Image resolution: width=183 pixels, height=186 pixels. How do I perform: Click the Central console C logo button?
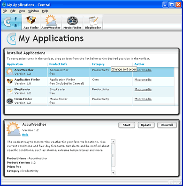click(8, 22)
